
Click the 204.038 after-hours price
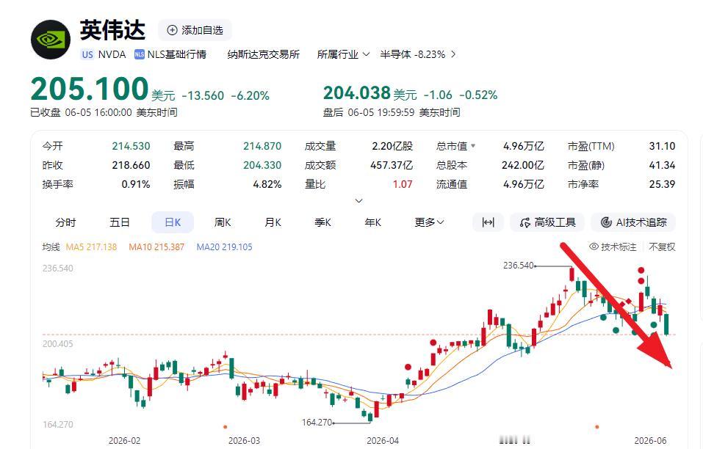click(x=357, y=94)
